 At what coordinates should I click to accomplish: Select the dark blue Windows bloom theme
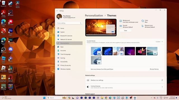click(x=107, y=51)
